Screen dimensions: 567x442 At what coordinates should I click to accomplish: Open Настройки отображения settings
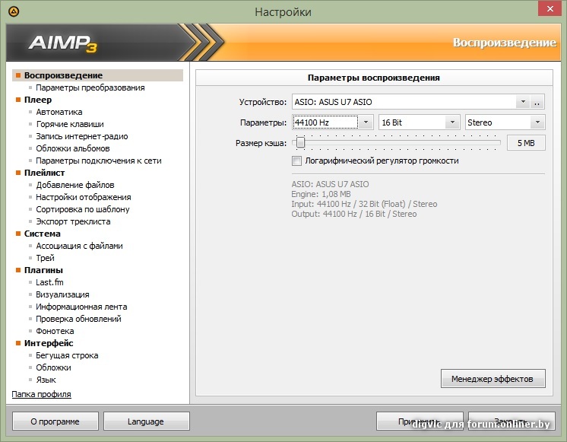[x=83, y=197]
